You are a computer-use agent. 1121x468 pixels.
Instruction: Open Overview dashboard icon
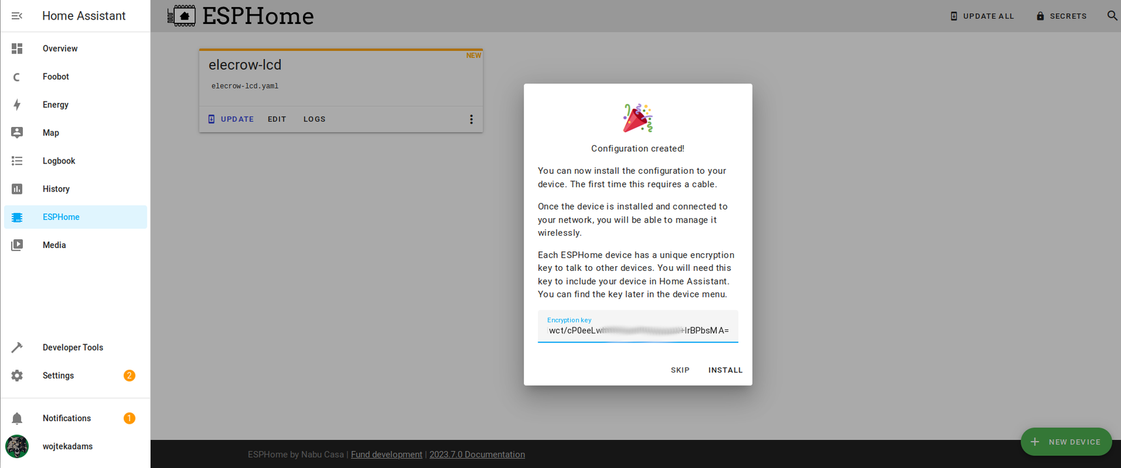click(x=17, y=48)
